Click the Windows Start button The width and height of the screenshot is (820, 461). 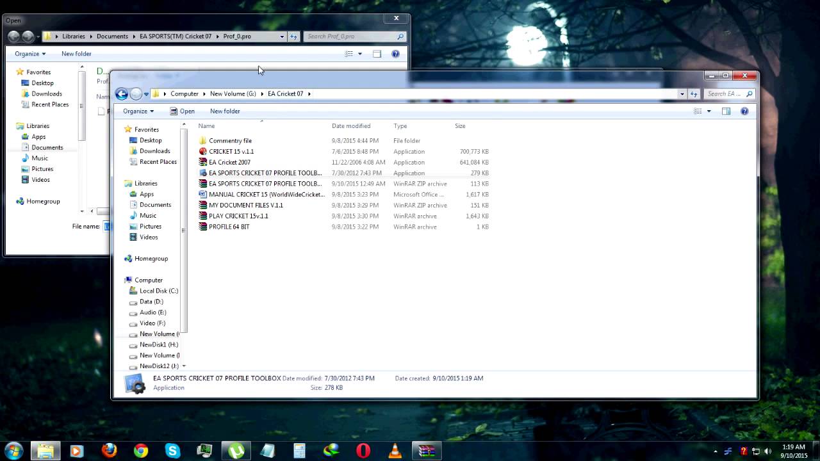(x=13, y=450)
